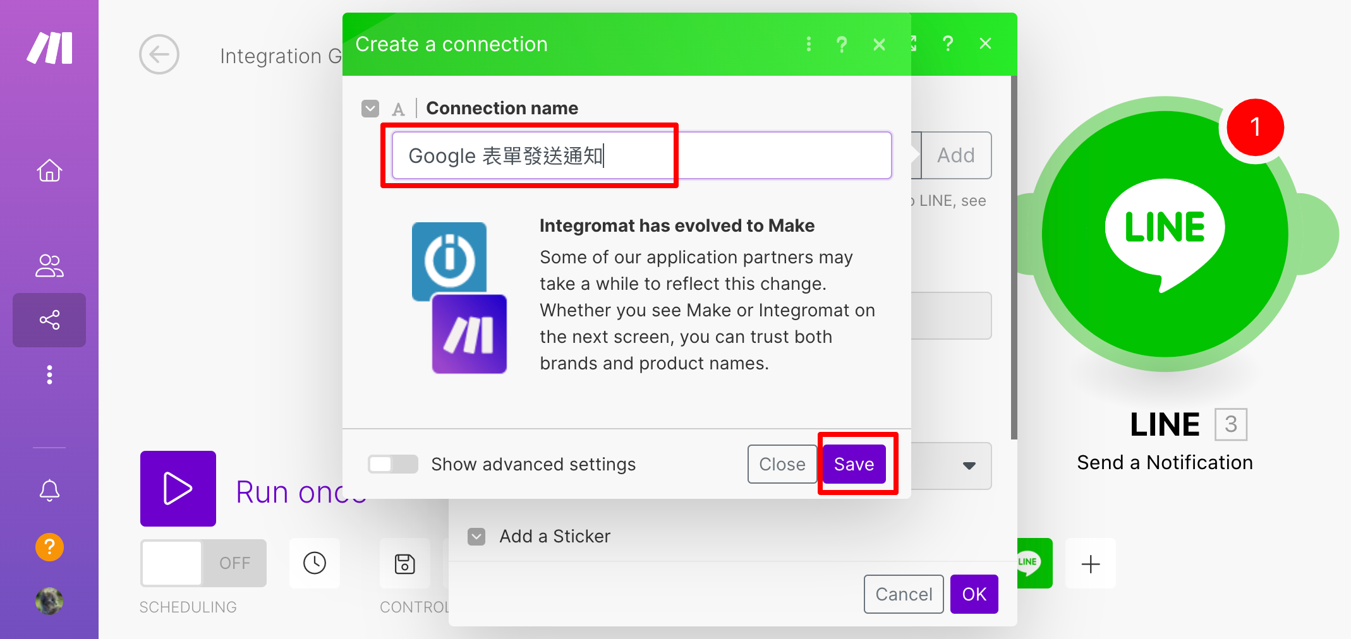Image resolution: width=1351 pixels, height=639 pixels.
Task: Open the user profile avatar
Action: 49,601
